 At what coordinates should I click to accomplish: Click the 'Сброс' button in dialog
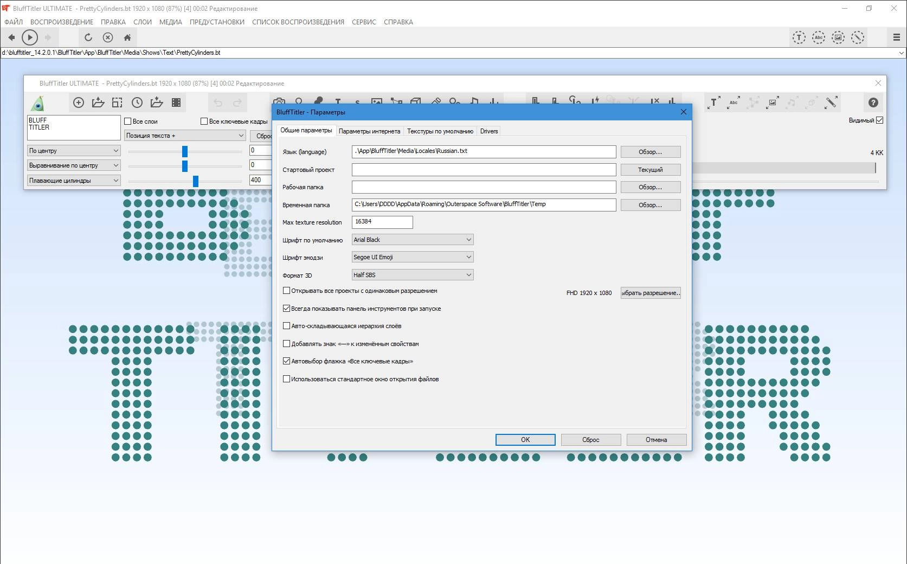[591, 440]
